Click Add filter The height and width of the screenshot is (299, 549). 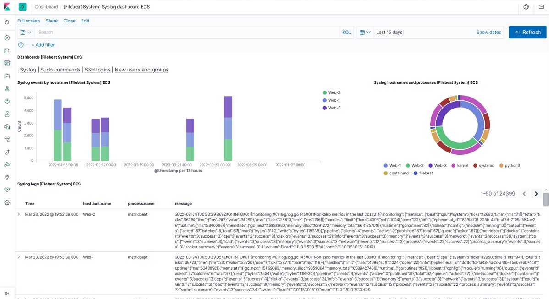click(x=43, y=45)
